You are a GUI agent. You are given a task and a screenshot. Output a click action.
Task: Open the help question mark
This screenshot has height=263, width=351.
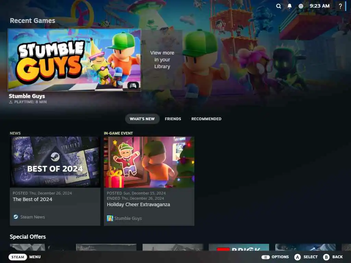[340, 6]
